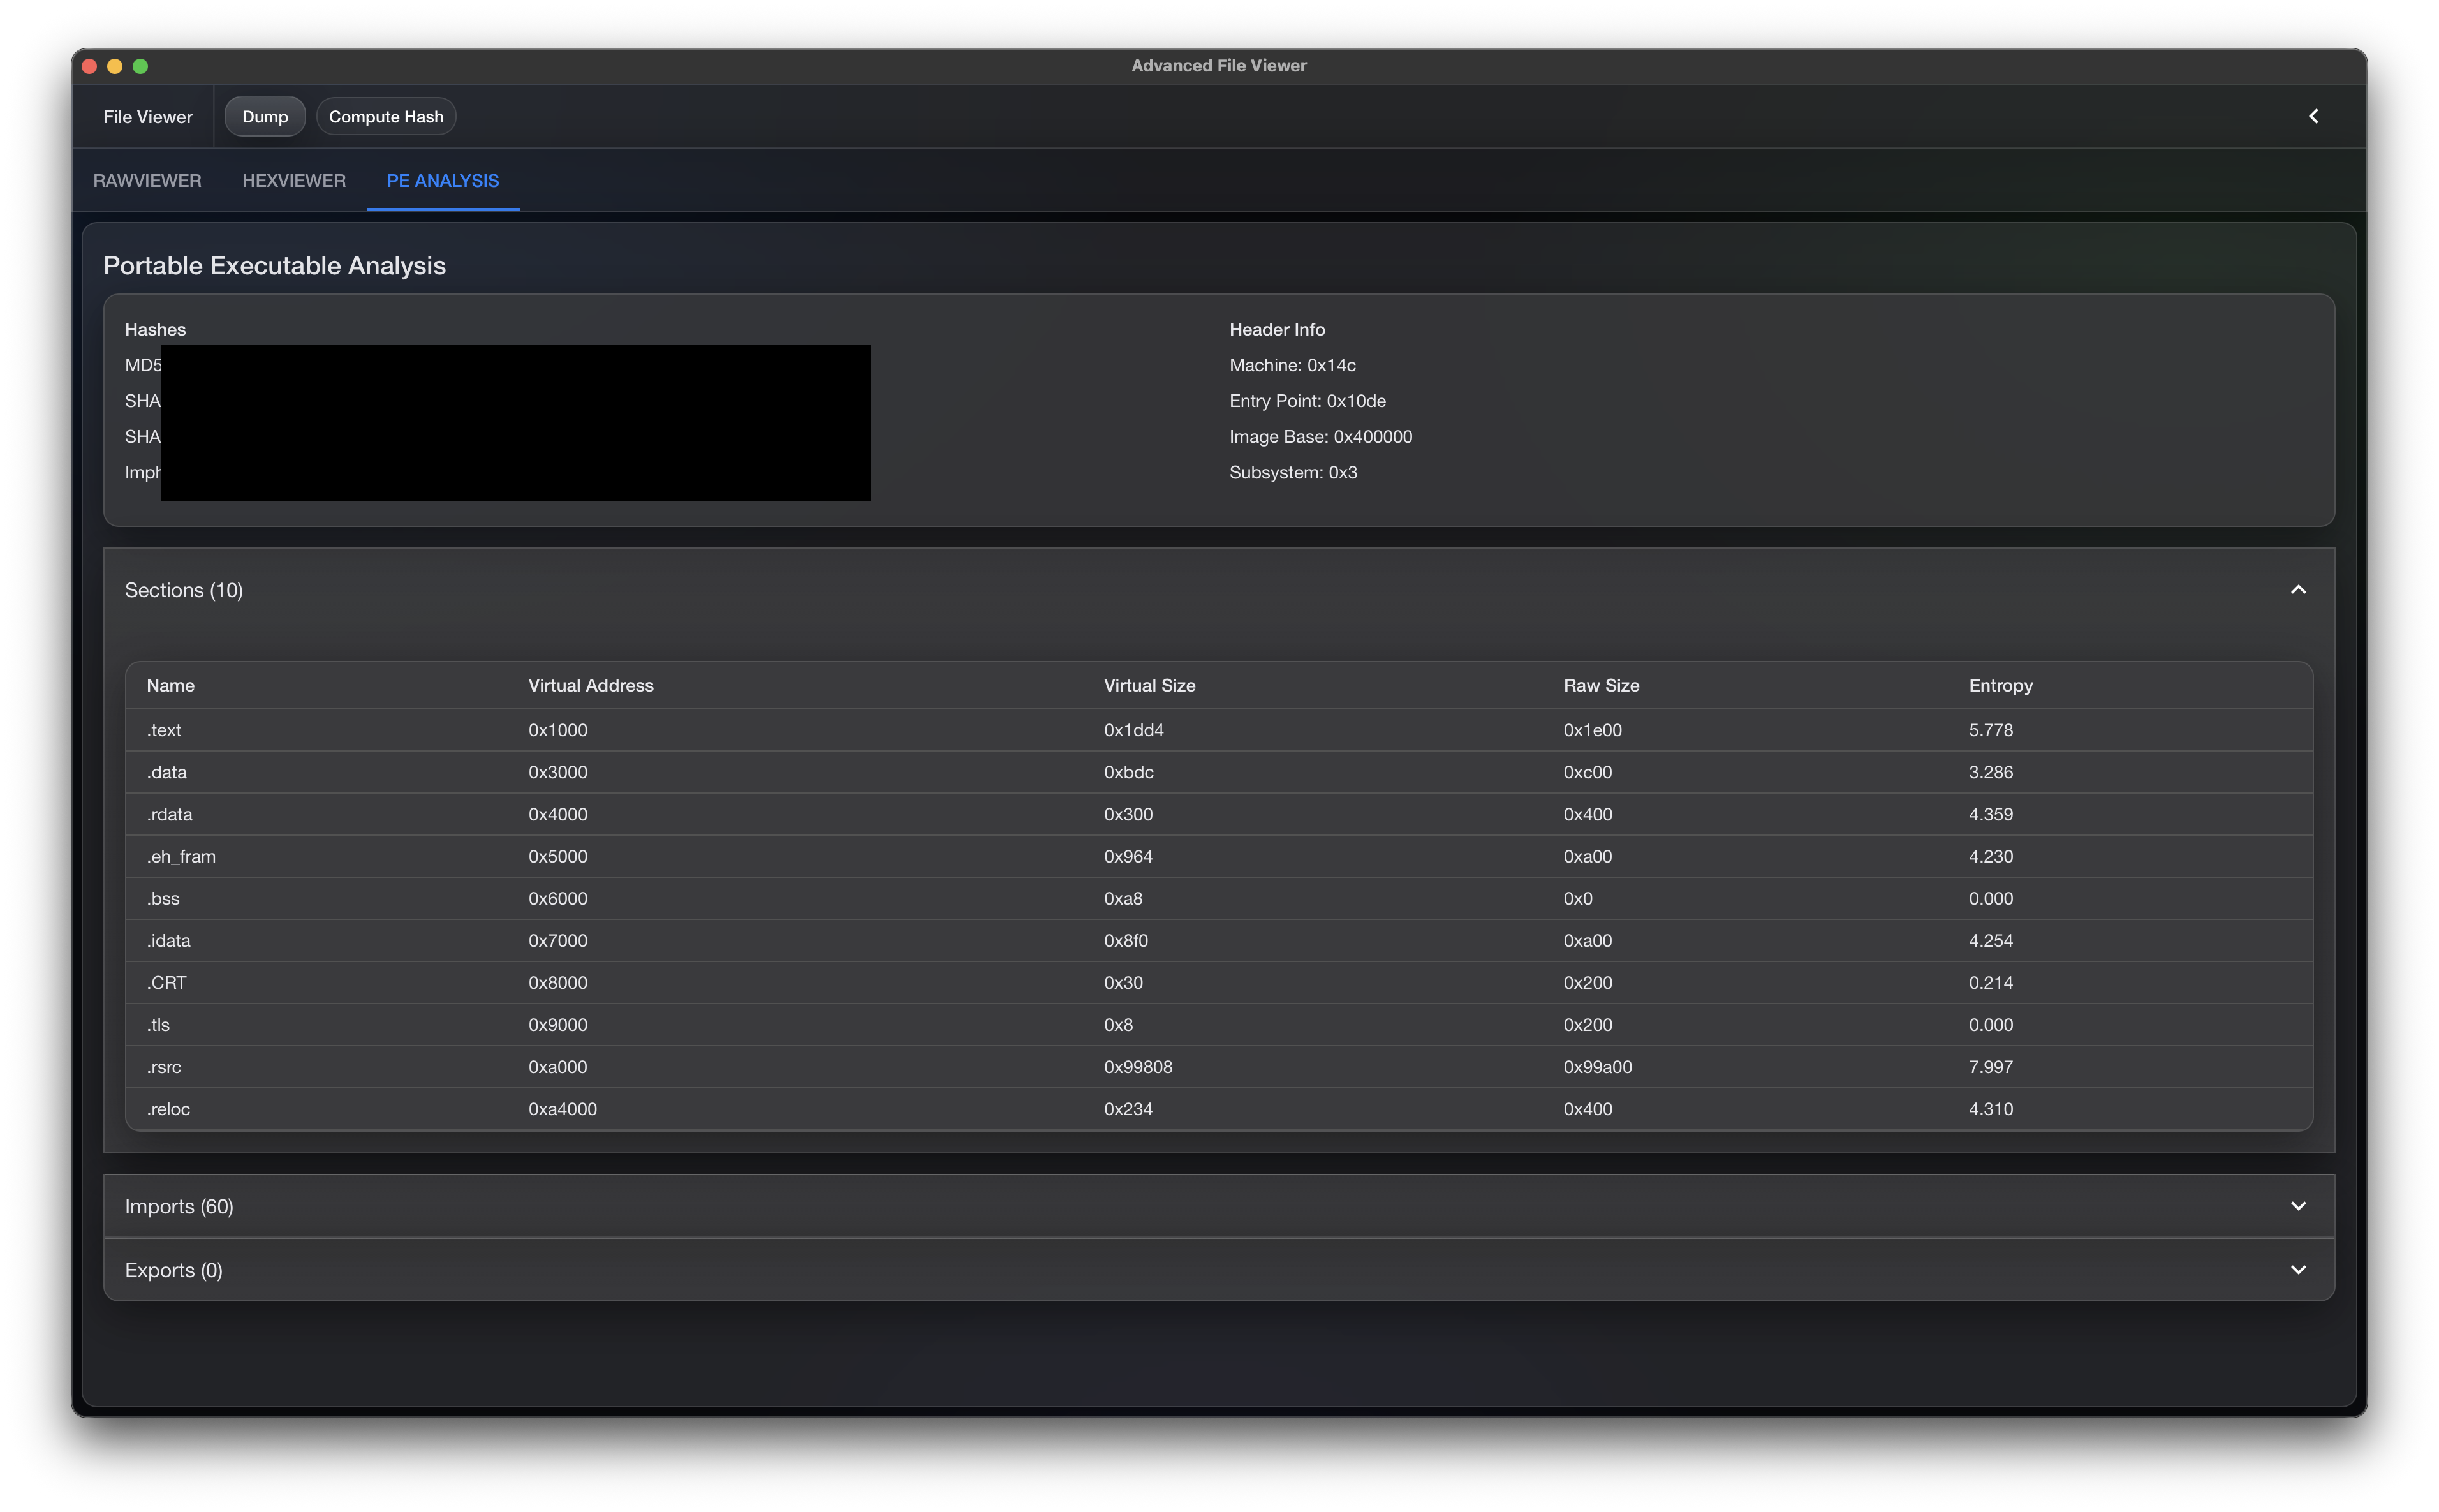Collapse the Sections (10) panel chevron
Image resolution: width=2439 pixels, height=1512 pixels.
tap(2297, 590)
